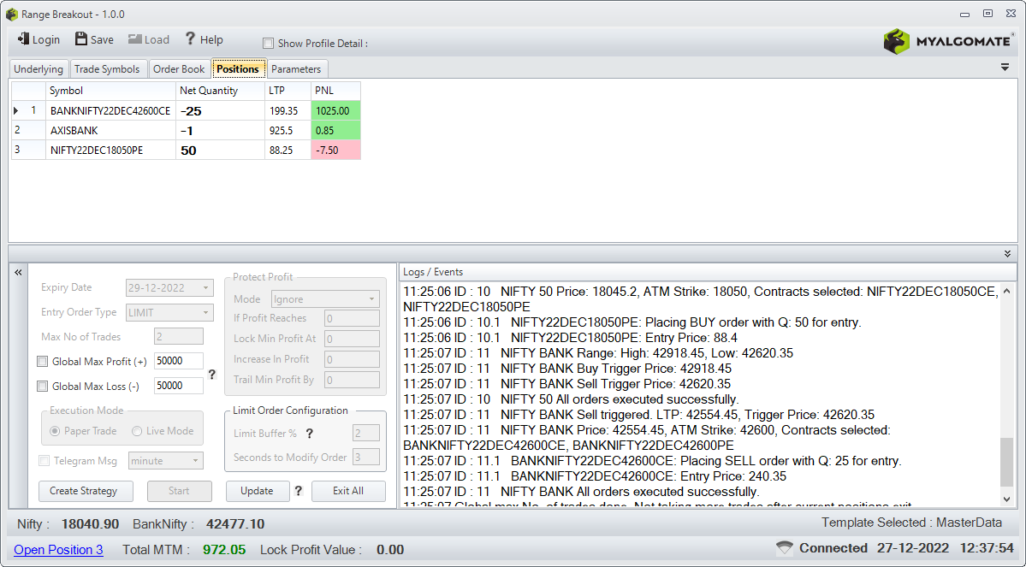This screenshot has height=567, width=1026.
Task: Open the tab list dropdown arrow at right
Action: click(1005, 68)
